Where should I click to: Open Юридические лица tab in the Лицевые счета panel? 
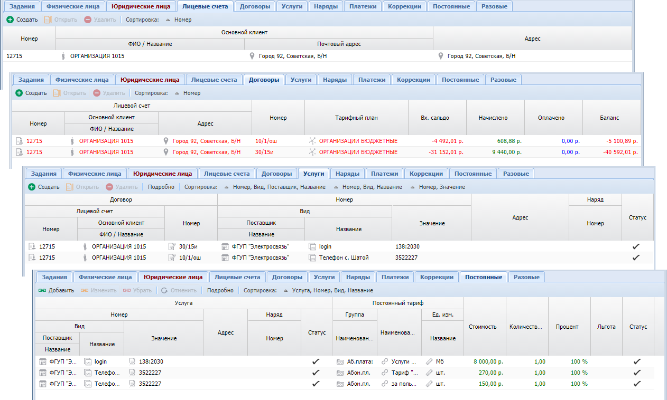tap(140, 6)
